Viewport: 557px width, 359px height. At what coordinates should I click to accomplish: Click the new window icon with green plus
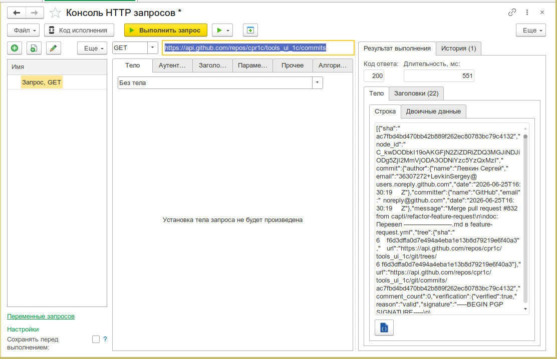click(x=250, y=30)
